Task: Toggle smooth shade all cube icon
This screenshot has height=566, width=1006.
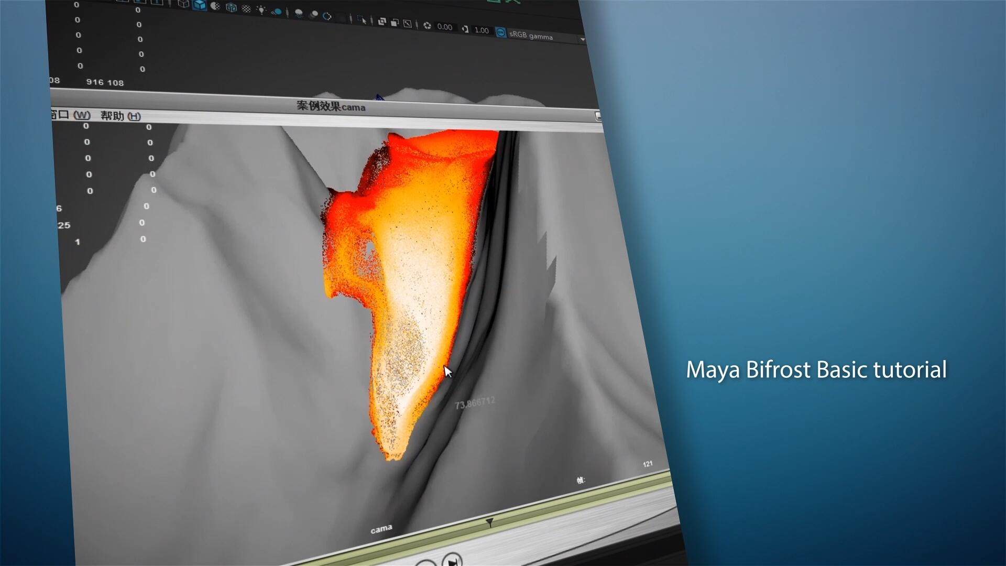Action: point(200,5)
